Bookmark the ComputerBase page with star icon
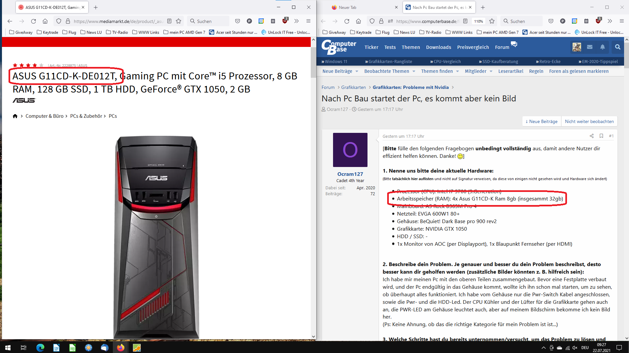The image size is (629, 353). [x=492, y=21]
